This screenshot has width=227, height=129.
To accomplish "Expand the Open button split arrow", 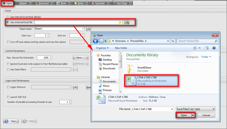I will (193, 115).
